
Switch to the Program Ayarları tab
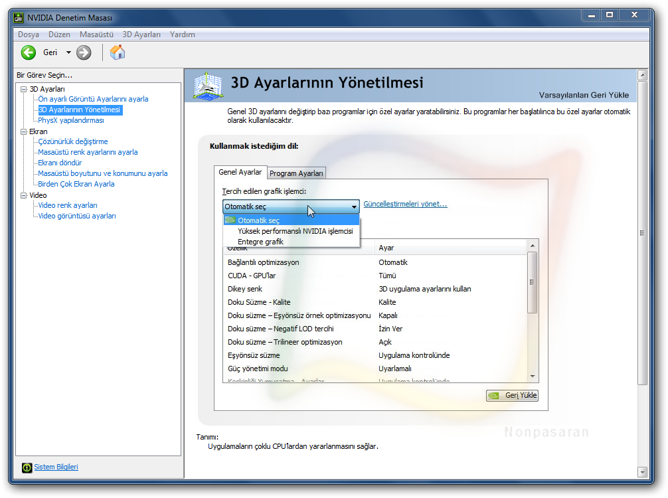[297, 173]
